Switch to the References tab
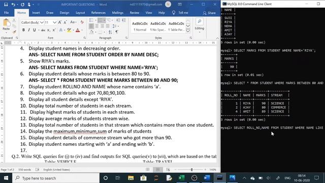 (x=98, y=13)
